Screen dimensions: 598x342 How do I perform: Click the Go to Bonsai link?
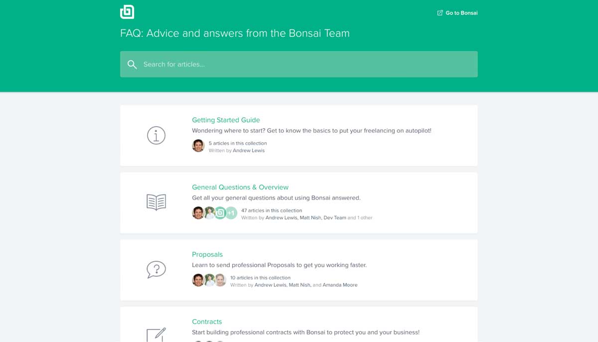point(460,12)
